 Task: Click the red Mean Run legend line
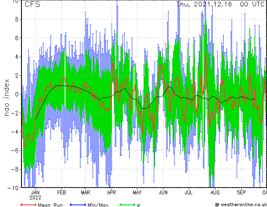pyautogui.click(x=29, y=204)
